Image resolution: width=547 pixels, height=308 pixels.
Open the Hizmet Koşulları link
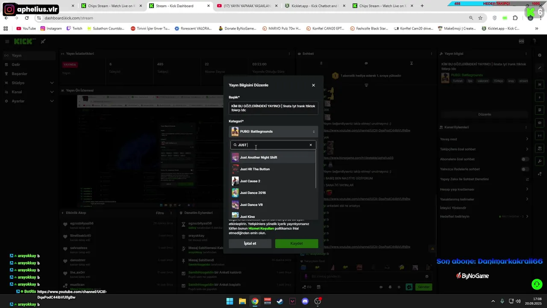(261, 228)
